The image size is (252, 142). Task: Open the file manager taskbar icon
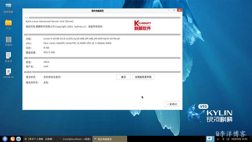tap(18, 139)
